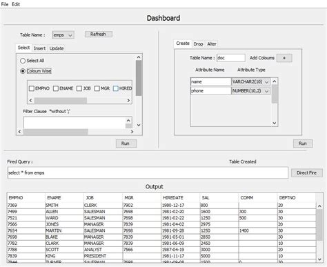Select the ALLEN cell in Output table
Image resolution: width=327 pixels, height=267 pixels.
point(64,212)
